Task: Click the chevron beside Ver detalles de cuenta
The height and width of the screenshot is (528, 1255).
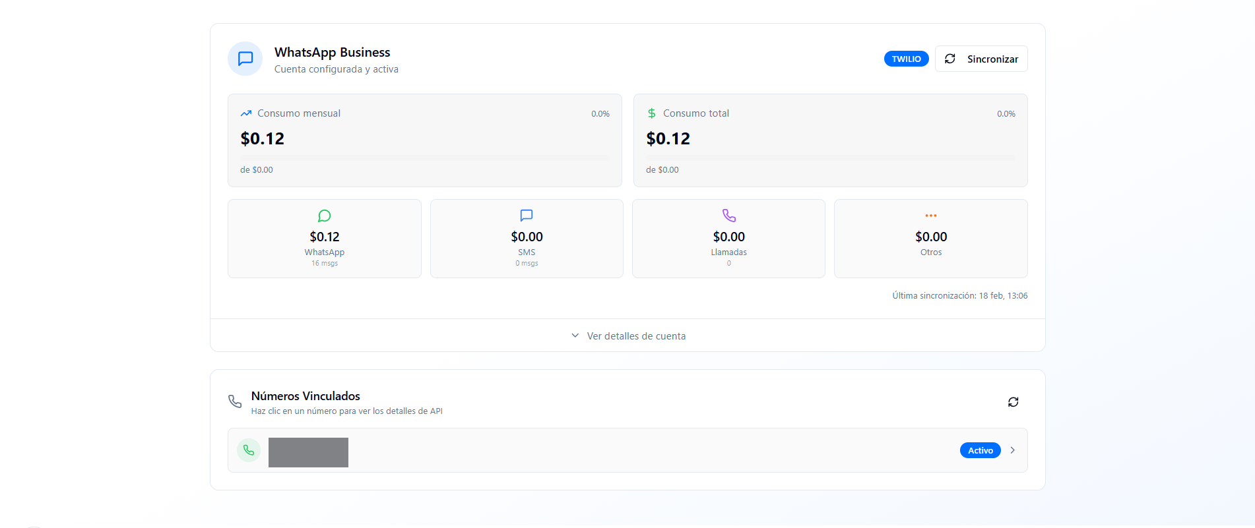Action: (575, 336)
